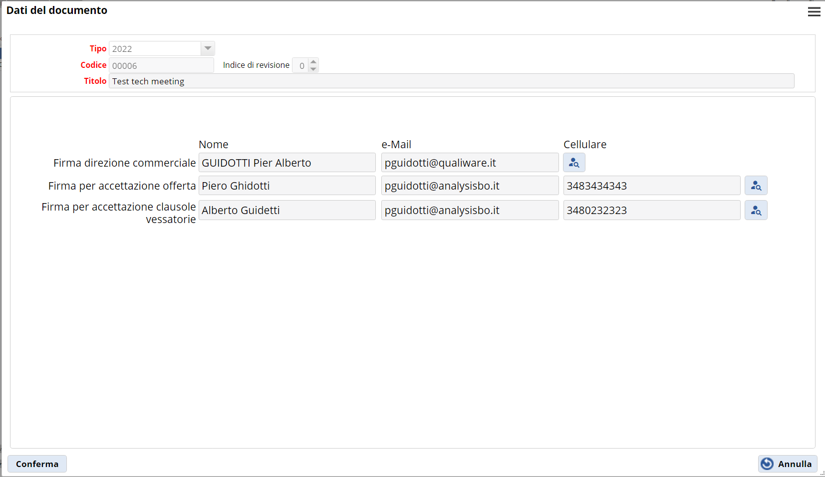Search contact for Firma direzione commerciale
825x477 pixels.
574,163
